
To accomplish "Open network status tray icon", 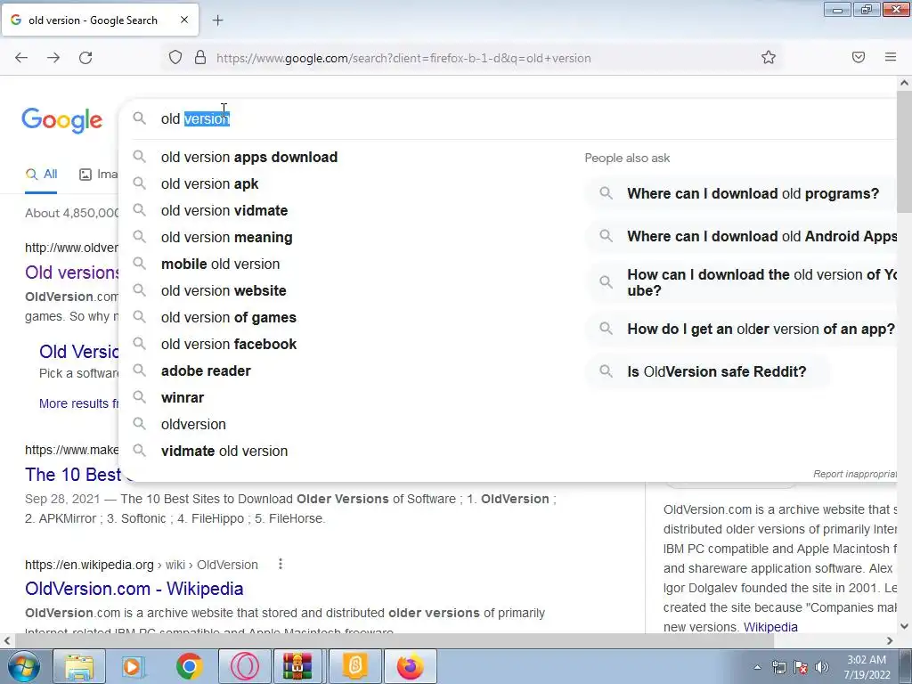I will click(778, 667).
